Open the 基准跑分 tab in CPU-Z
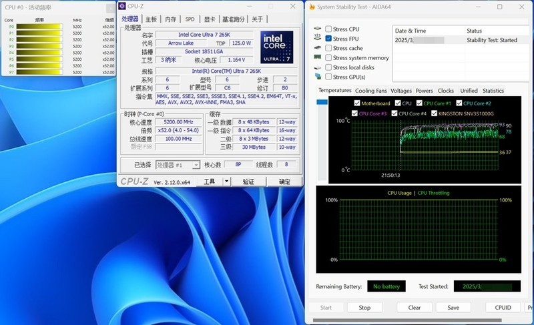Screen dimensions: 534x325 tap(233, 19)
